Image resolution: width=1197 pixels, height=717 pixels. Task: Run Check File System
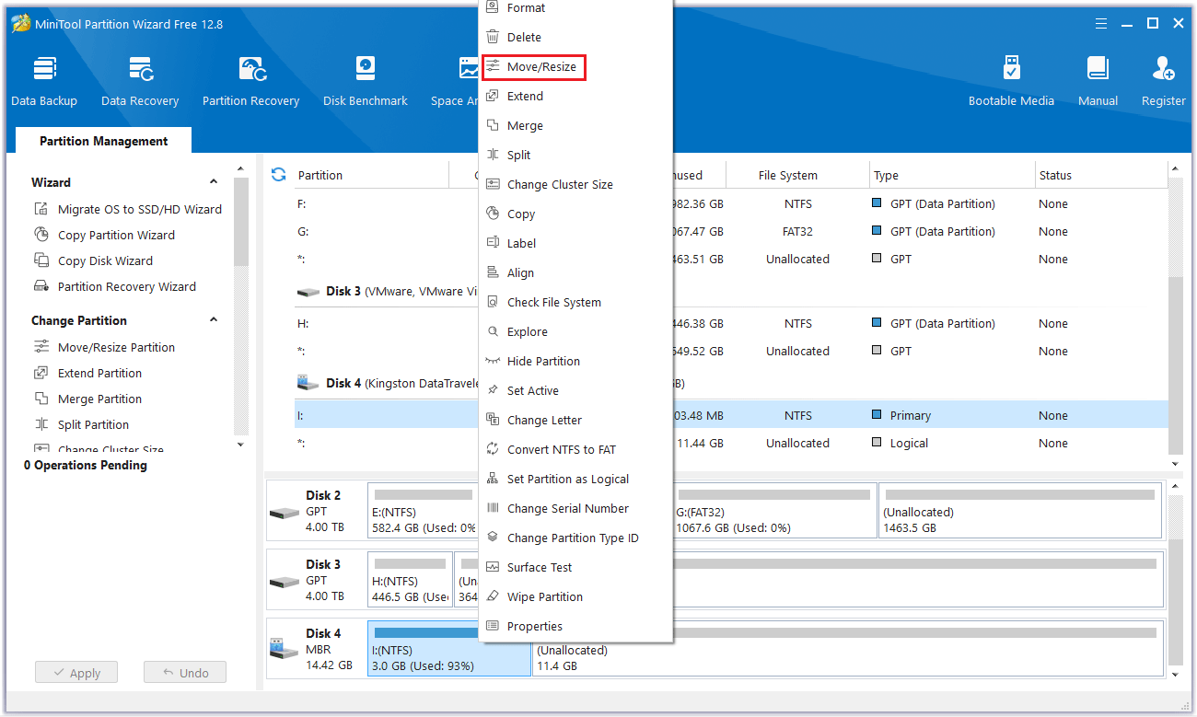coord(575,303)
